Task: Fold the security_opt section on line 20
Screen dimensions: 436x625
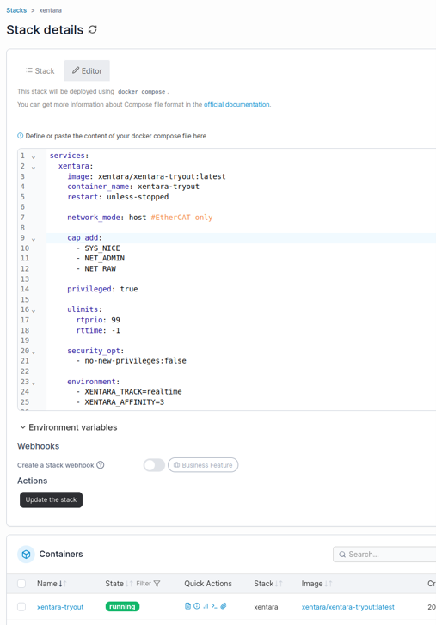Action: click(x=34, y=352)
